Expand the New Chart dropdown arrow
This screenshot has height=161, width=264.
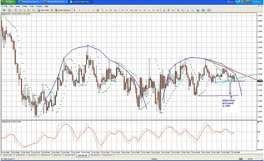click(6, 11)
